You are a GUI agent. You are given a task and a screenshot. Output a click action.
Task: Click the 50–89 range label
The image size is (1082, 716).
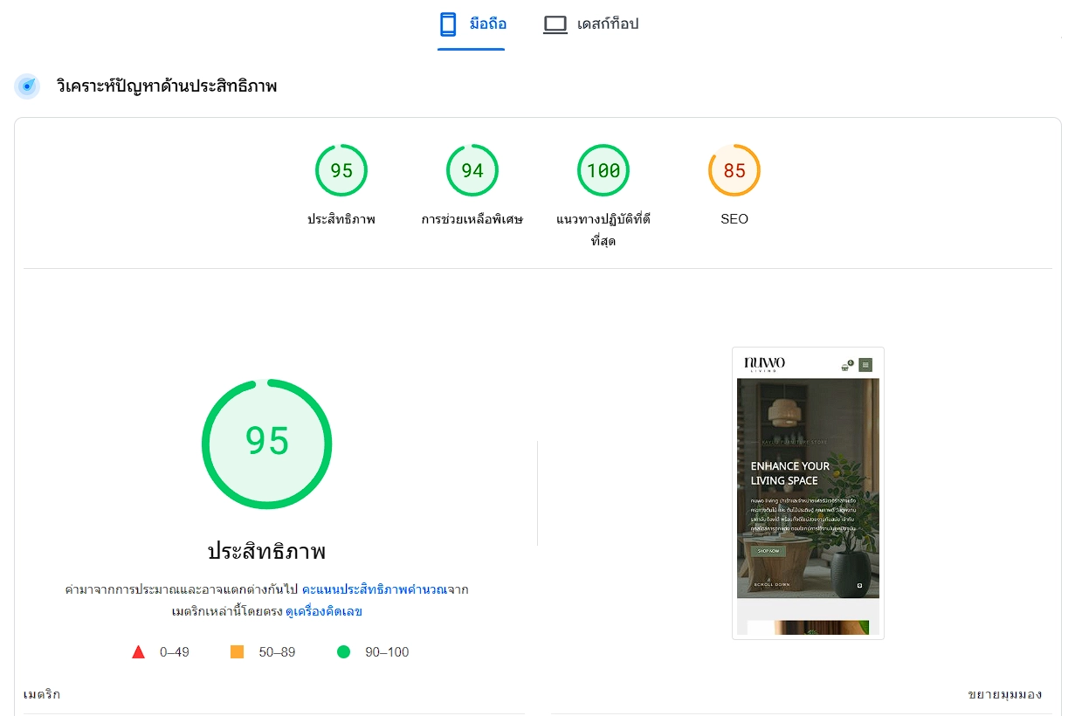(x=277, y=652)
